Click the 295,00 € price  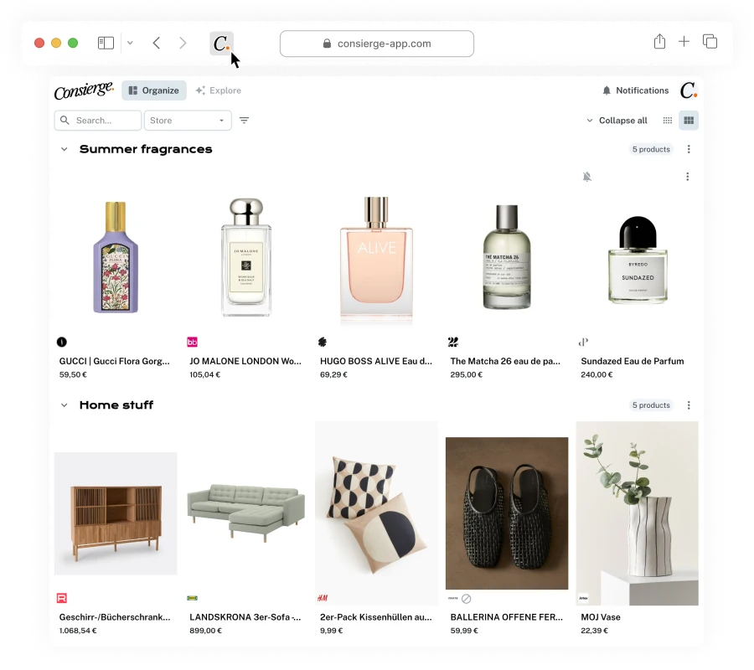pos(466,374)
